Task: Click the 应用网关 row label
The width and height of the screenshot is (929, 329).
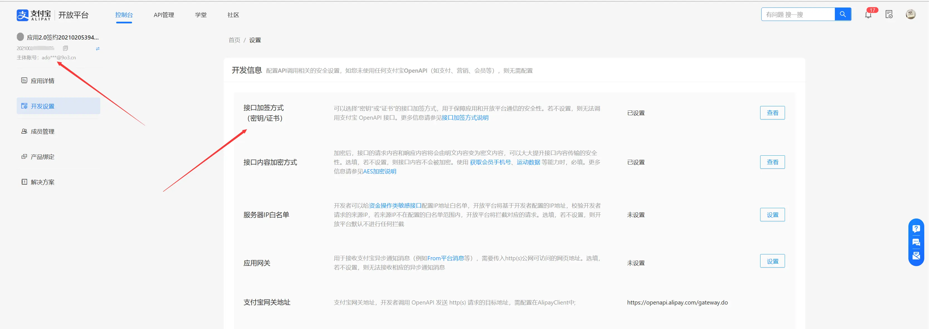Action: tap(257, 263)
